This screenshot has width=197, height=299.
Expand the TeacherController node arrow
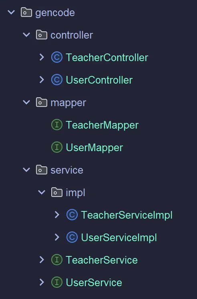[42, 57]
